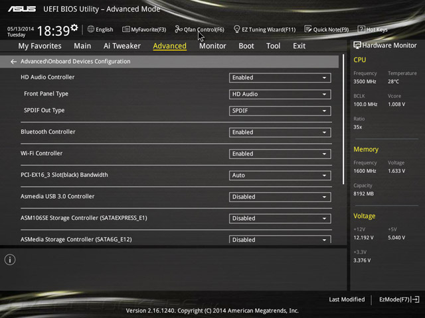Click the globe language icon
Viewport: 425px width, 318px height.
(x=91, y=29)
